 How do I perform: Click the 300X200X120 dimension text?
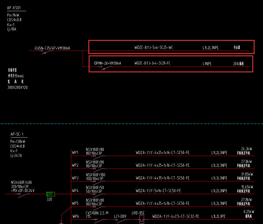click(x=18, y=88)
